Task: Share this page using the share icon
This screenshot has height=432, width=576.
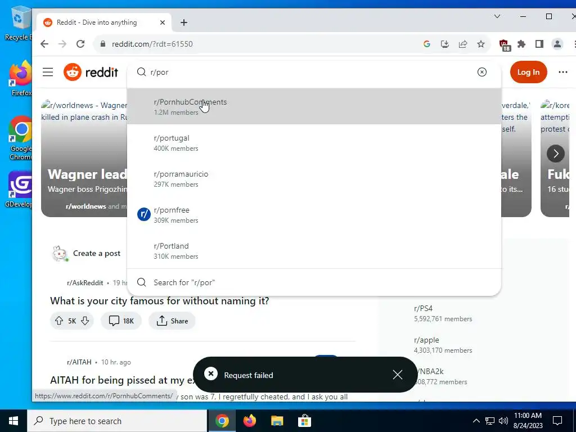Action: tap(463, 44)
